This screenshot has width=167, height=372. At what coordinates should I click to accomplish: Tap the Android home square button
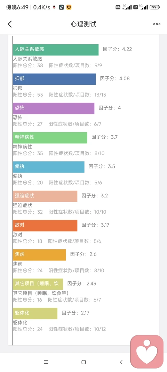83,362
